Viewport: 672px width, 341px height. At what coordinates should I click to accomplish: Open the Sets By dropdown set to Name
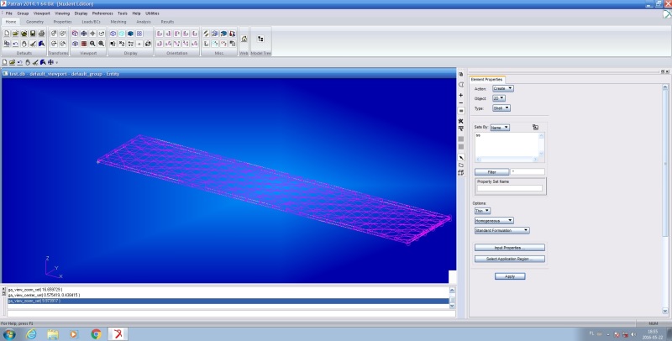click(500, 127)
